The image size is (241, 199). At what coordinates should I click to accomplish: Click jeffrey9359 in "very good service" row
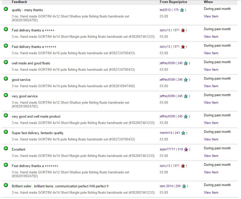(x=167, y=96)
